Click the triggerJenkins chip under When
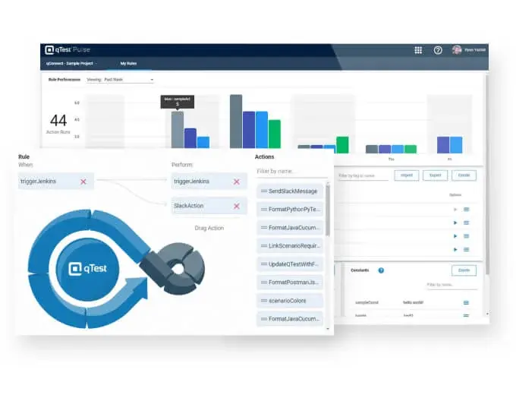 coord(56,182)
